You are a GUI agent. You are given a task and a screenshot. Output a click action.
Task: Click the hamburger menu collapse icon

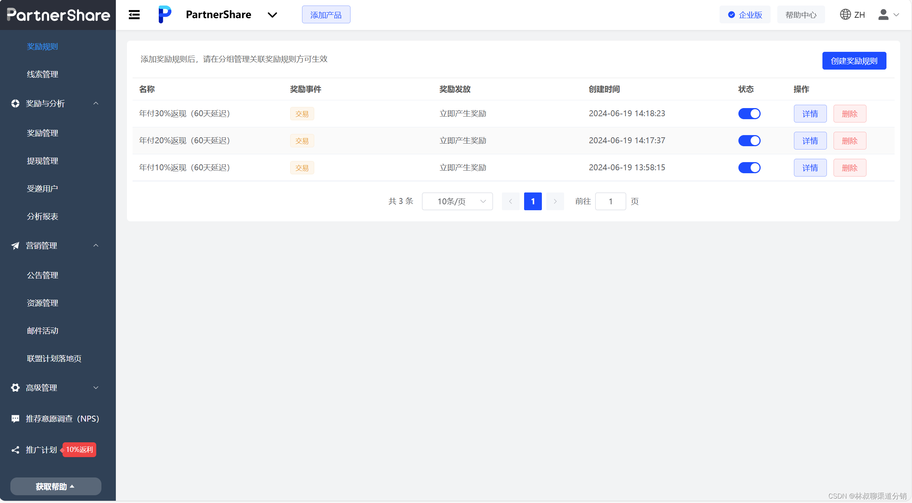coord(134,15)
